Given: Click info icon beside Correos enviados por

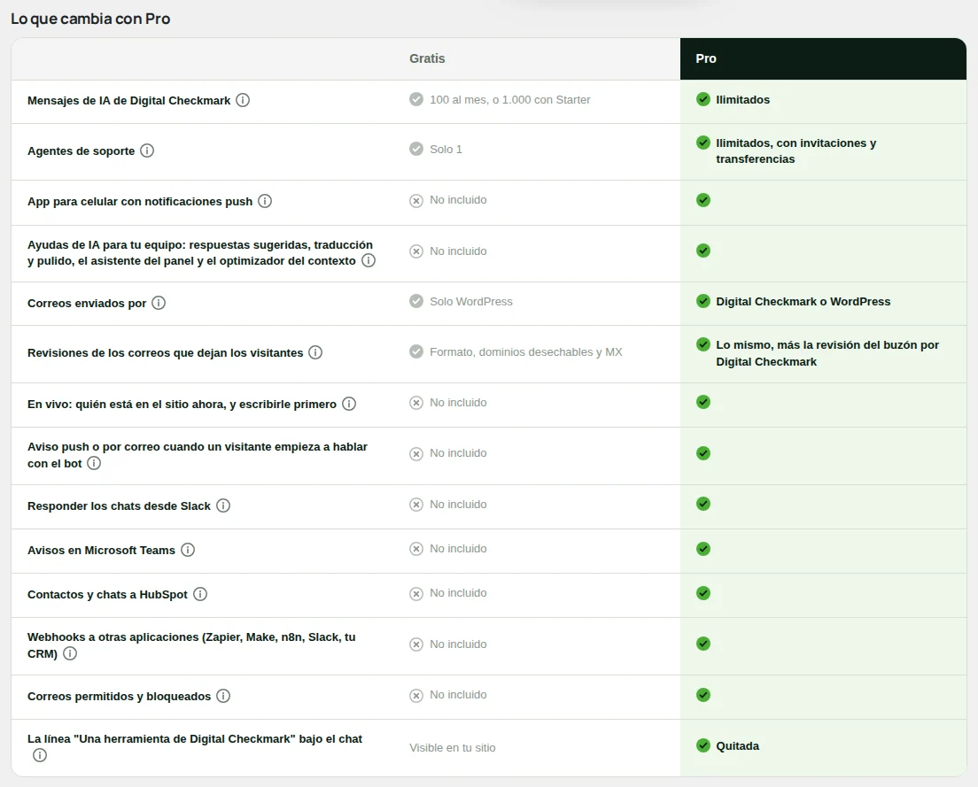Looking at the screenshot, I should point(159,303).
